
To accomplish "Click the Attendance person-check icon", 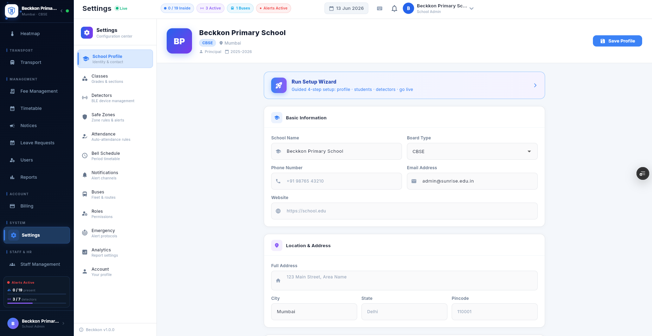I will (x=85, y=137).
